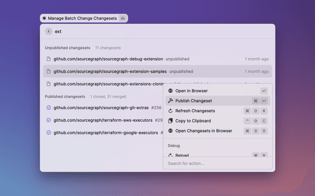Image resolution: width=315 pixels, height=196 pixels.
Task: Click the clipboard icon for Copy to Clipboard
Action: 170,121
